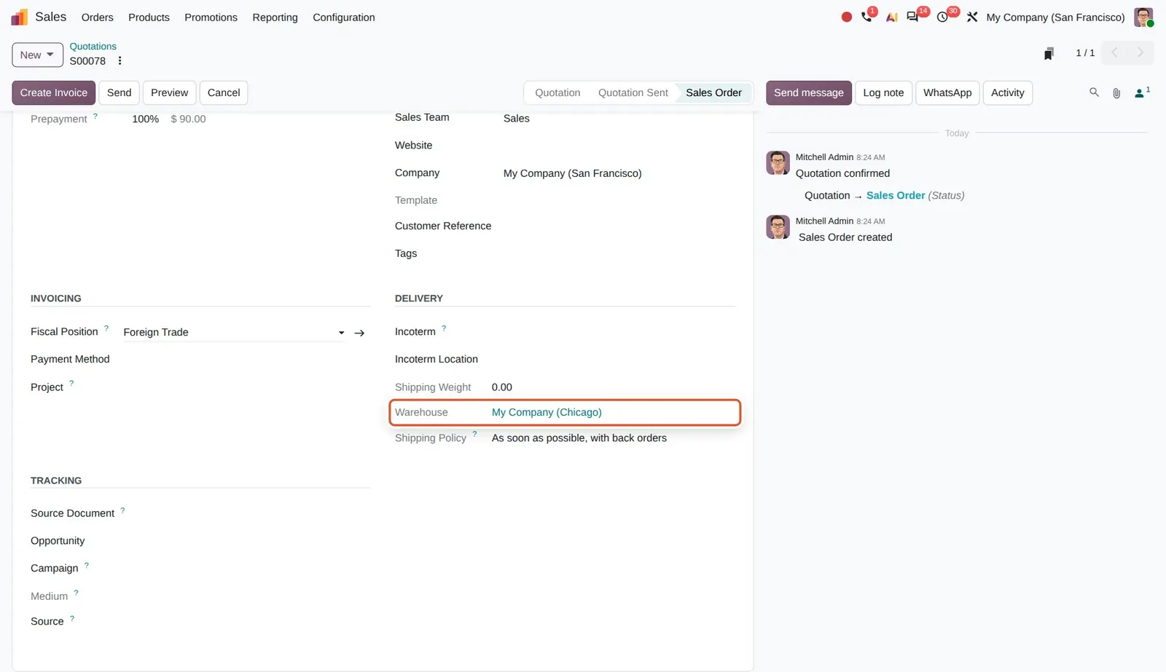Click the bookmark icon beside the pager

pyautogui.click(x=1049, y=53)
